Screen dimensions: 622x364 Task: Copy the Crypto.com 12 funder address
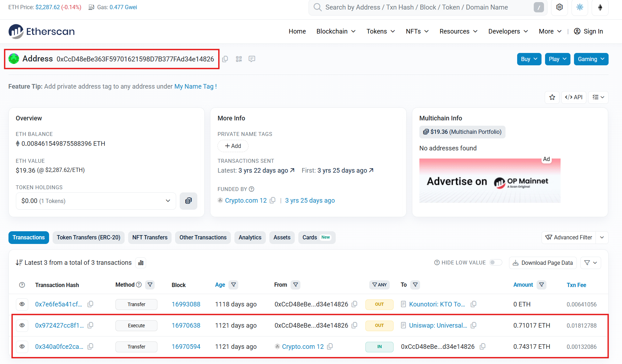pos(273,200)
